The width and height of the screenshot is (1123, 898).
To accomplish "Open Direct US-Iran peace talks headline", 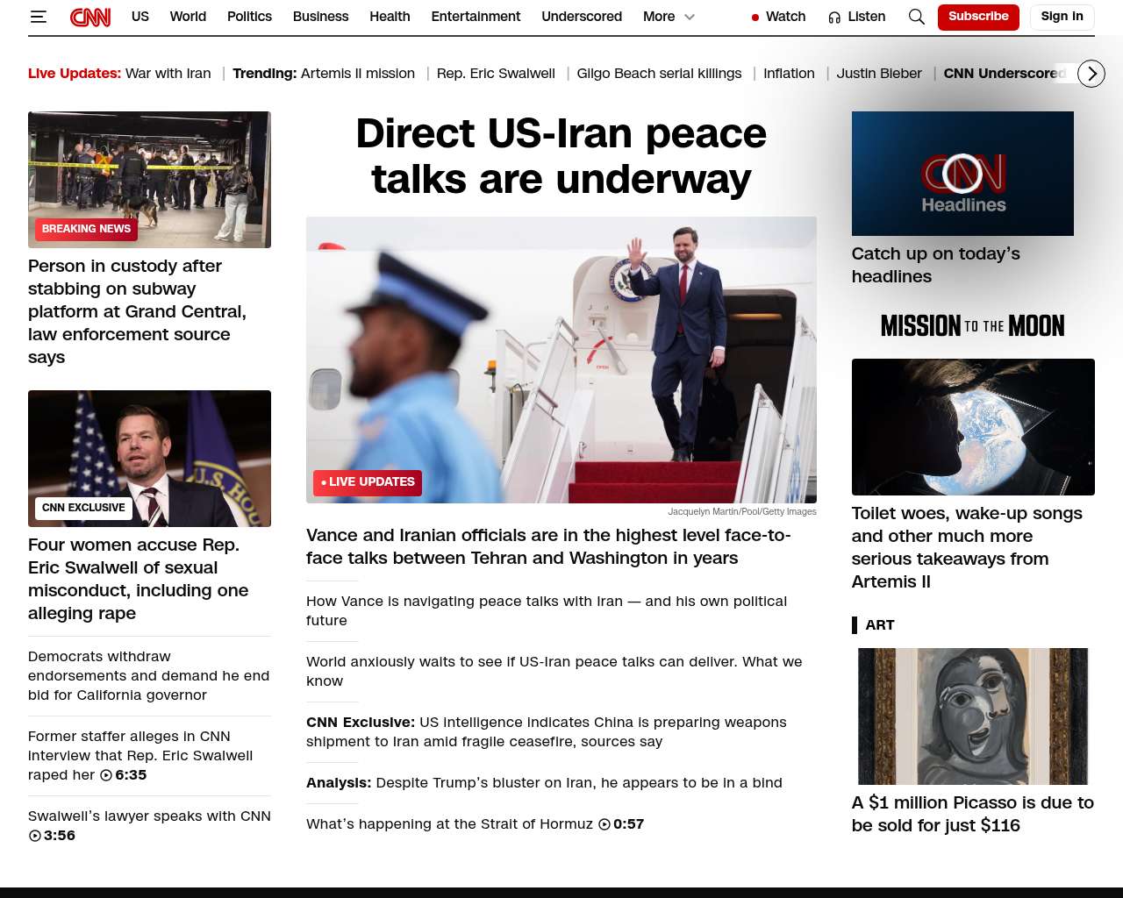I will (561, 156).
